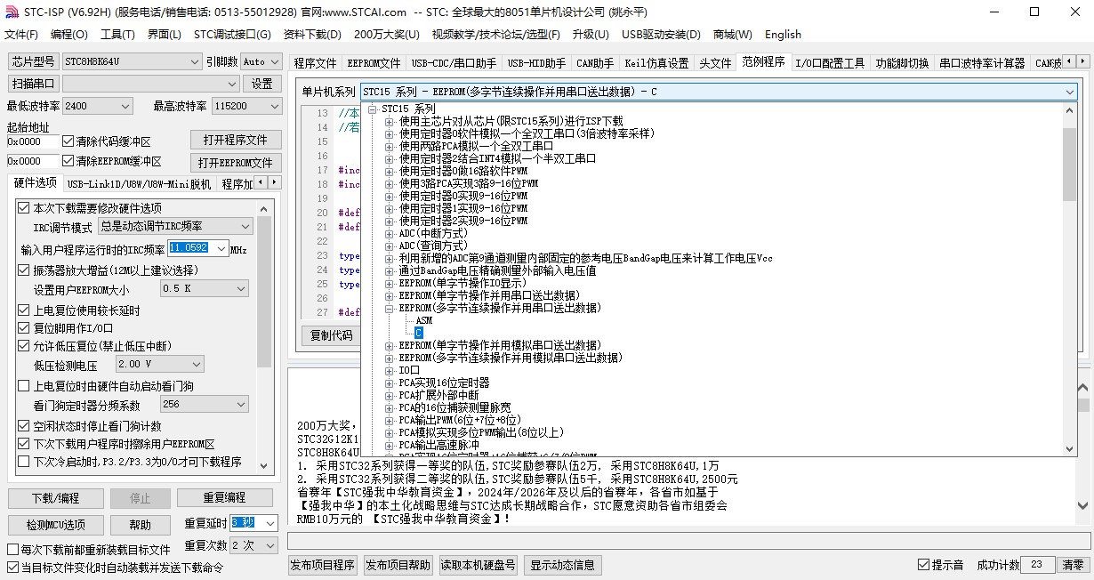Viewport: 1094px width, 580px height.
Task: Toggle 空闲状态时停止看门狗计数 checkbox
Action: [x=24, y=426]
